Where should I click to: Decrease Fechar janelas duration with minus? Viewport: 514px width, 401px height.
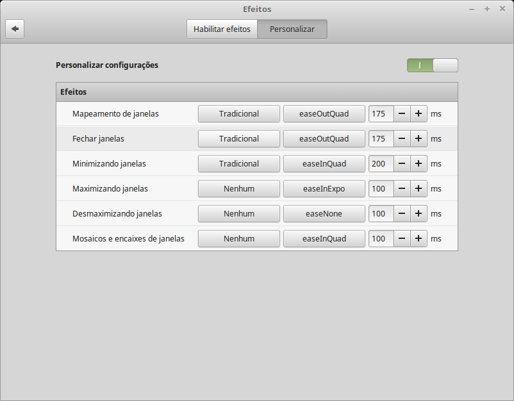click(x=402, y=138)
